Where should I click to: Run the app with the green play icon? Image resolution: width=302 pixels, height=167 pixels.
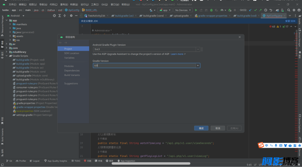(196, 10)
